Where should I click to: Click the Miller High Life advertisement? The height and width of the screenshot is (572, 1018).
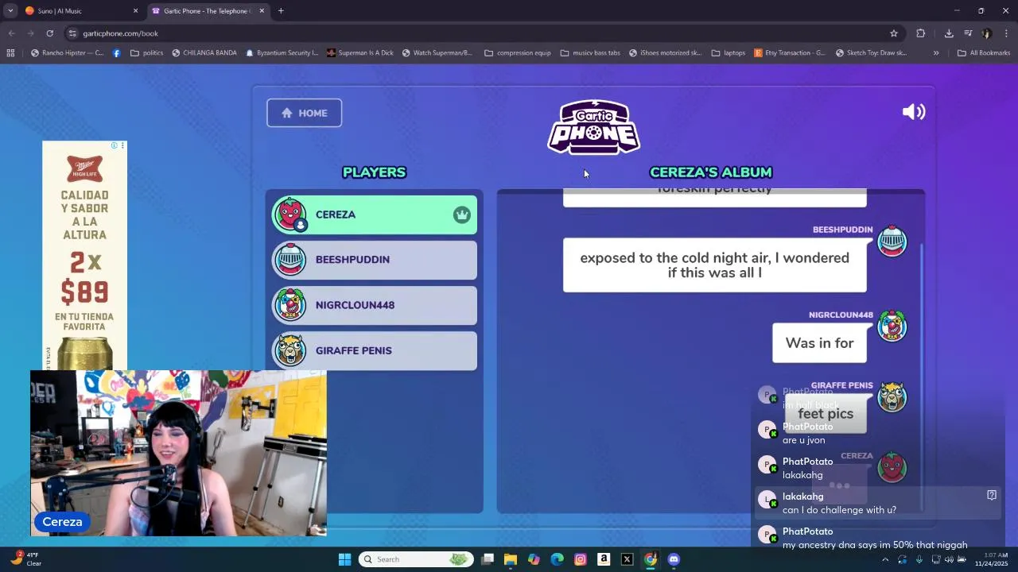pyautogui.click(x=84, y=256)
